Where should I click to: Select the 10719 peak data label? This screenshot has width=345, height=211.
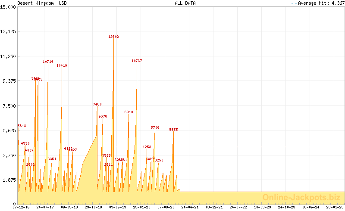coord(48,62)
